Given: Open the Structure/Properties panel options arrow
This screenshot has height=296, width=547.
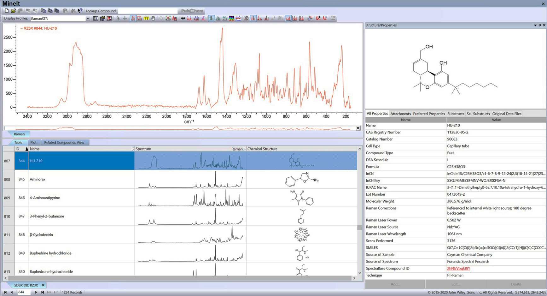Looking at the screenshot, I should [535, 25].
